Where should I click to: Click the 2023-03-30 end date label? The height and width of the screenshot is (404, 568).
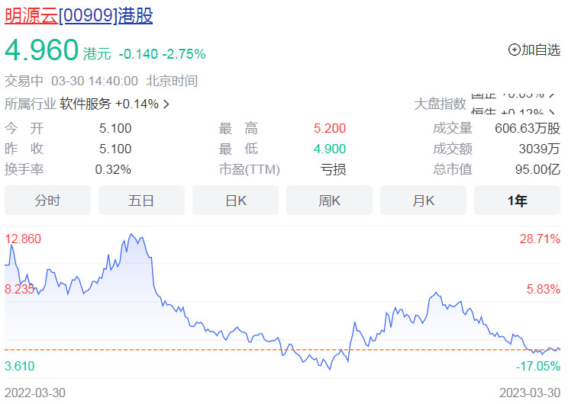pyautogui.click(x=530, y=392)
